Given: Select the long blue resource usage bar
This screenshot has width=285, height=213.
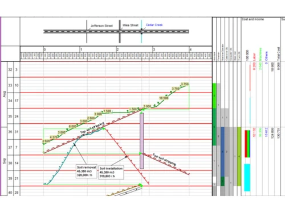Looking at the screenshot, I should pos(222,152).
